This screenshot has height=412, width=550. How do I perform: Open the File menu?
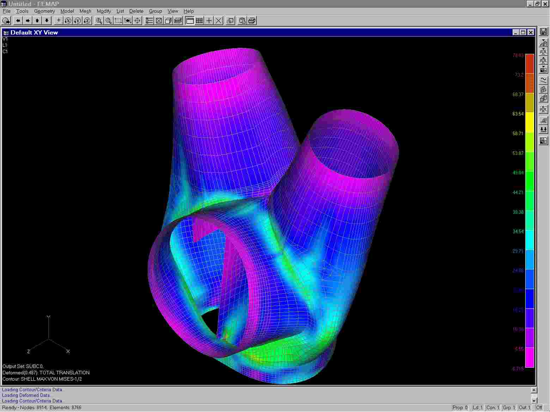(6, 11)
